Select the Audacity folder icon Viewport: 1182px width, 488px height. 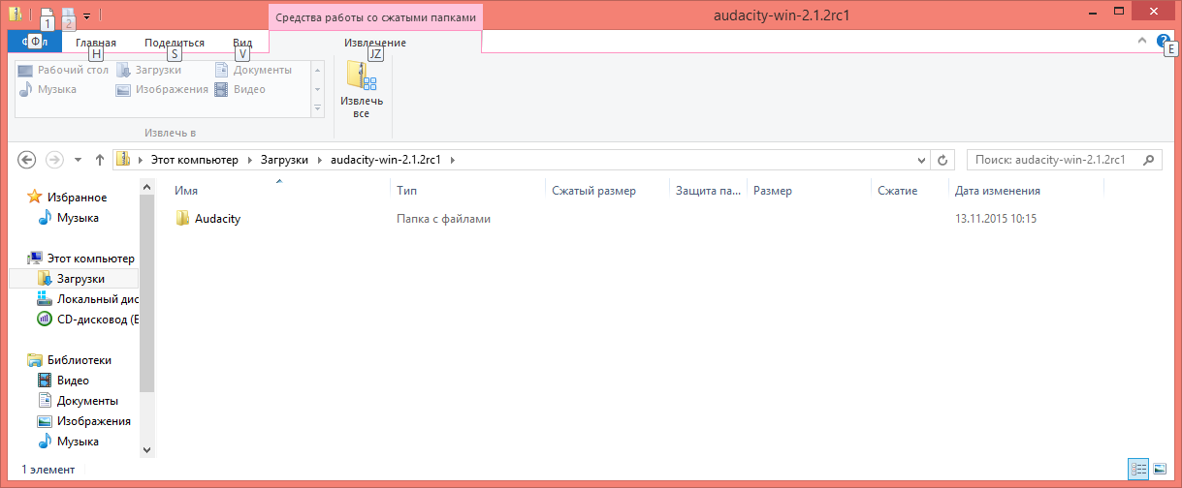183,219
